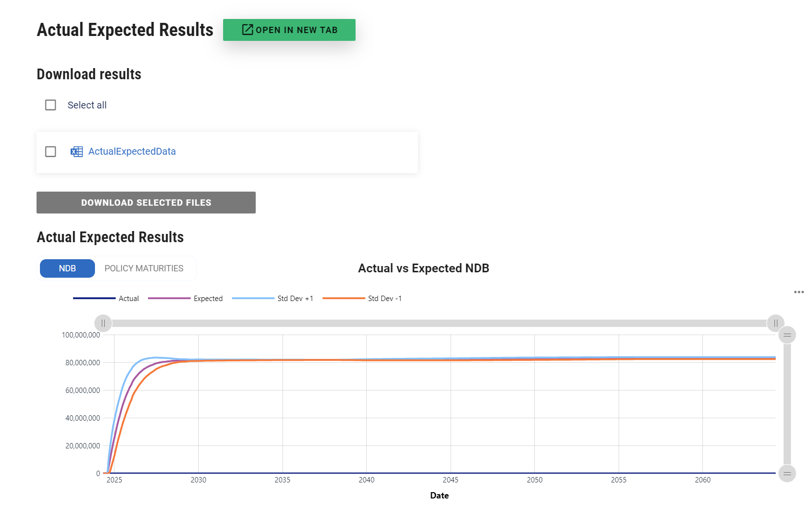Check the Select all checkbox
Image resolution: width=811 pixels, height=515 pixels.
click(x=51, y=105)
